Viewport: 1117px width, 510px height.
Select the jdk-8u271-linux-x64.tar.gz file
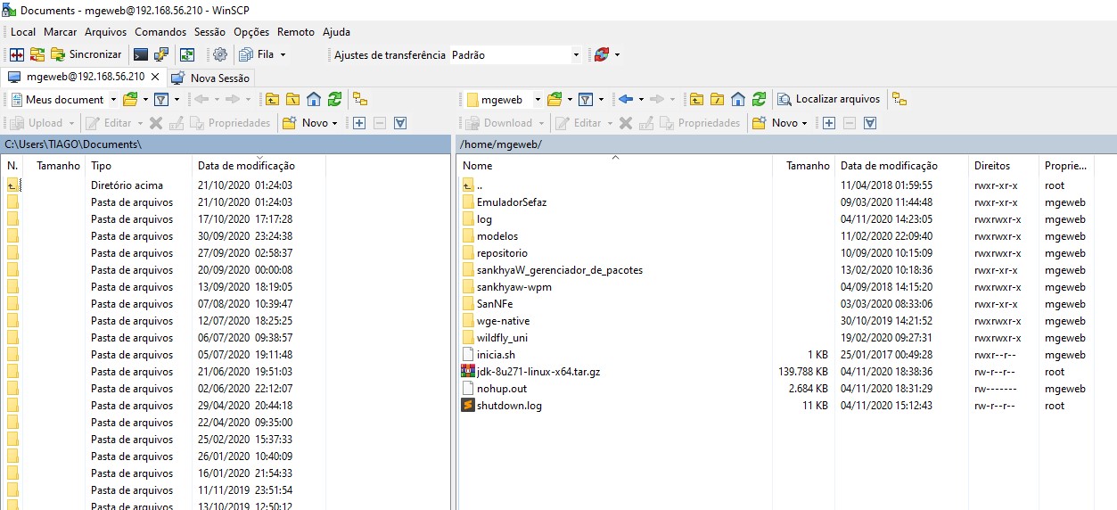coord(538,372)
